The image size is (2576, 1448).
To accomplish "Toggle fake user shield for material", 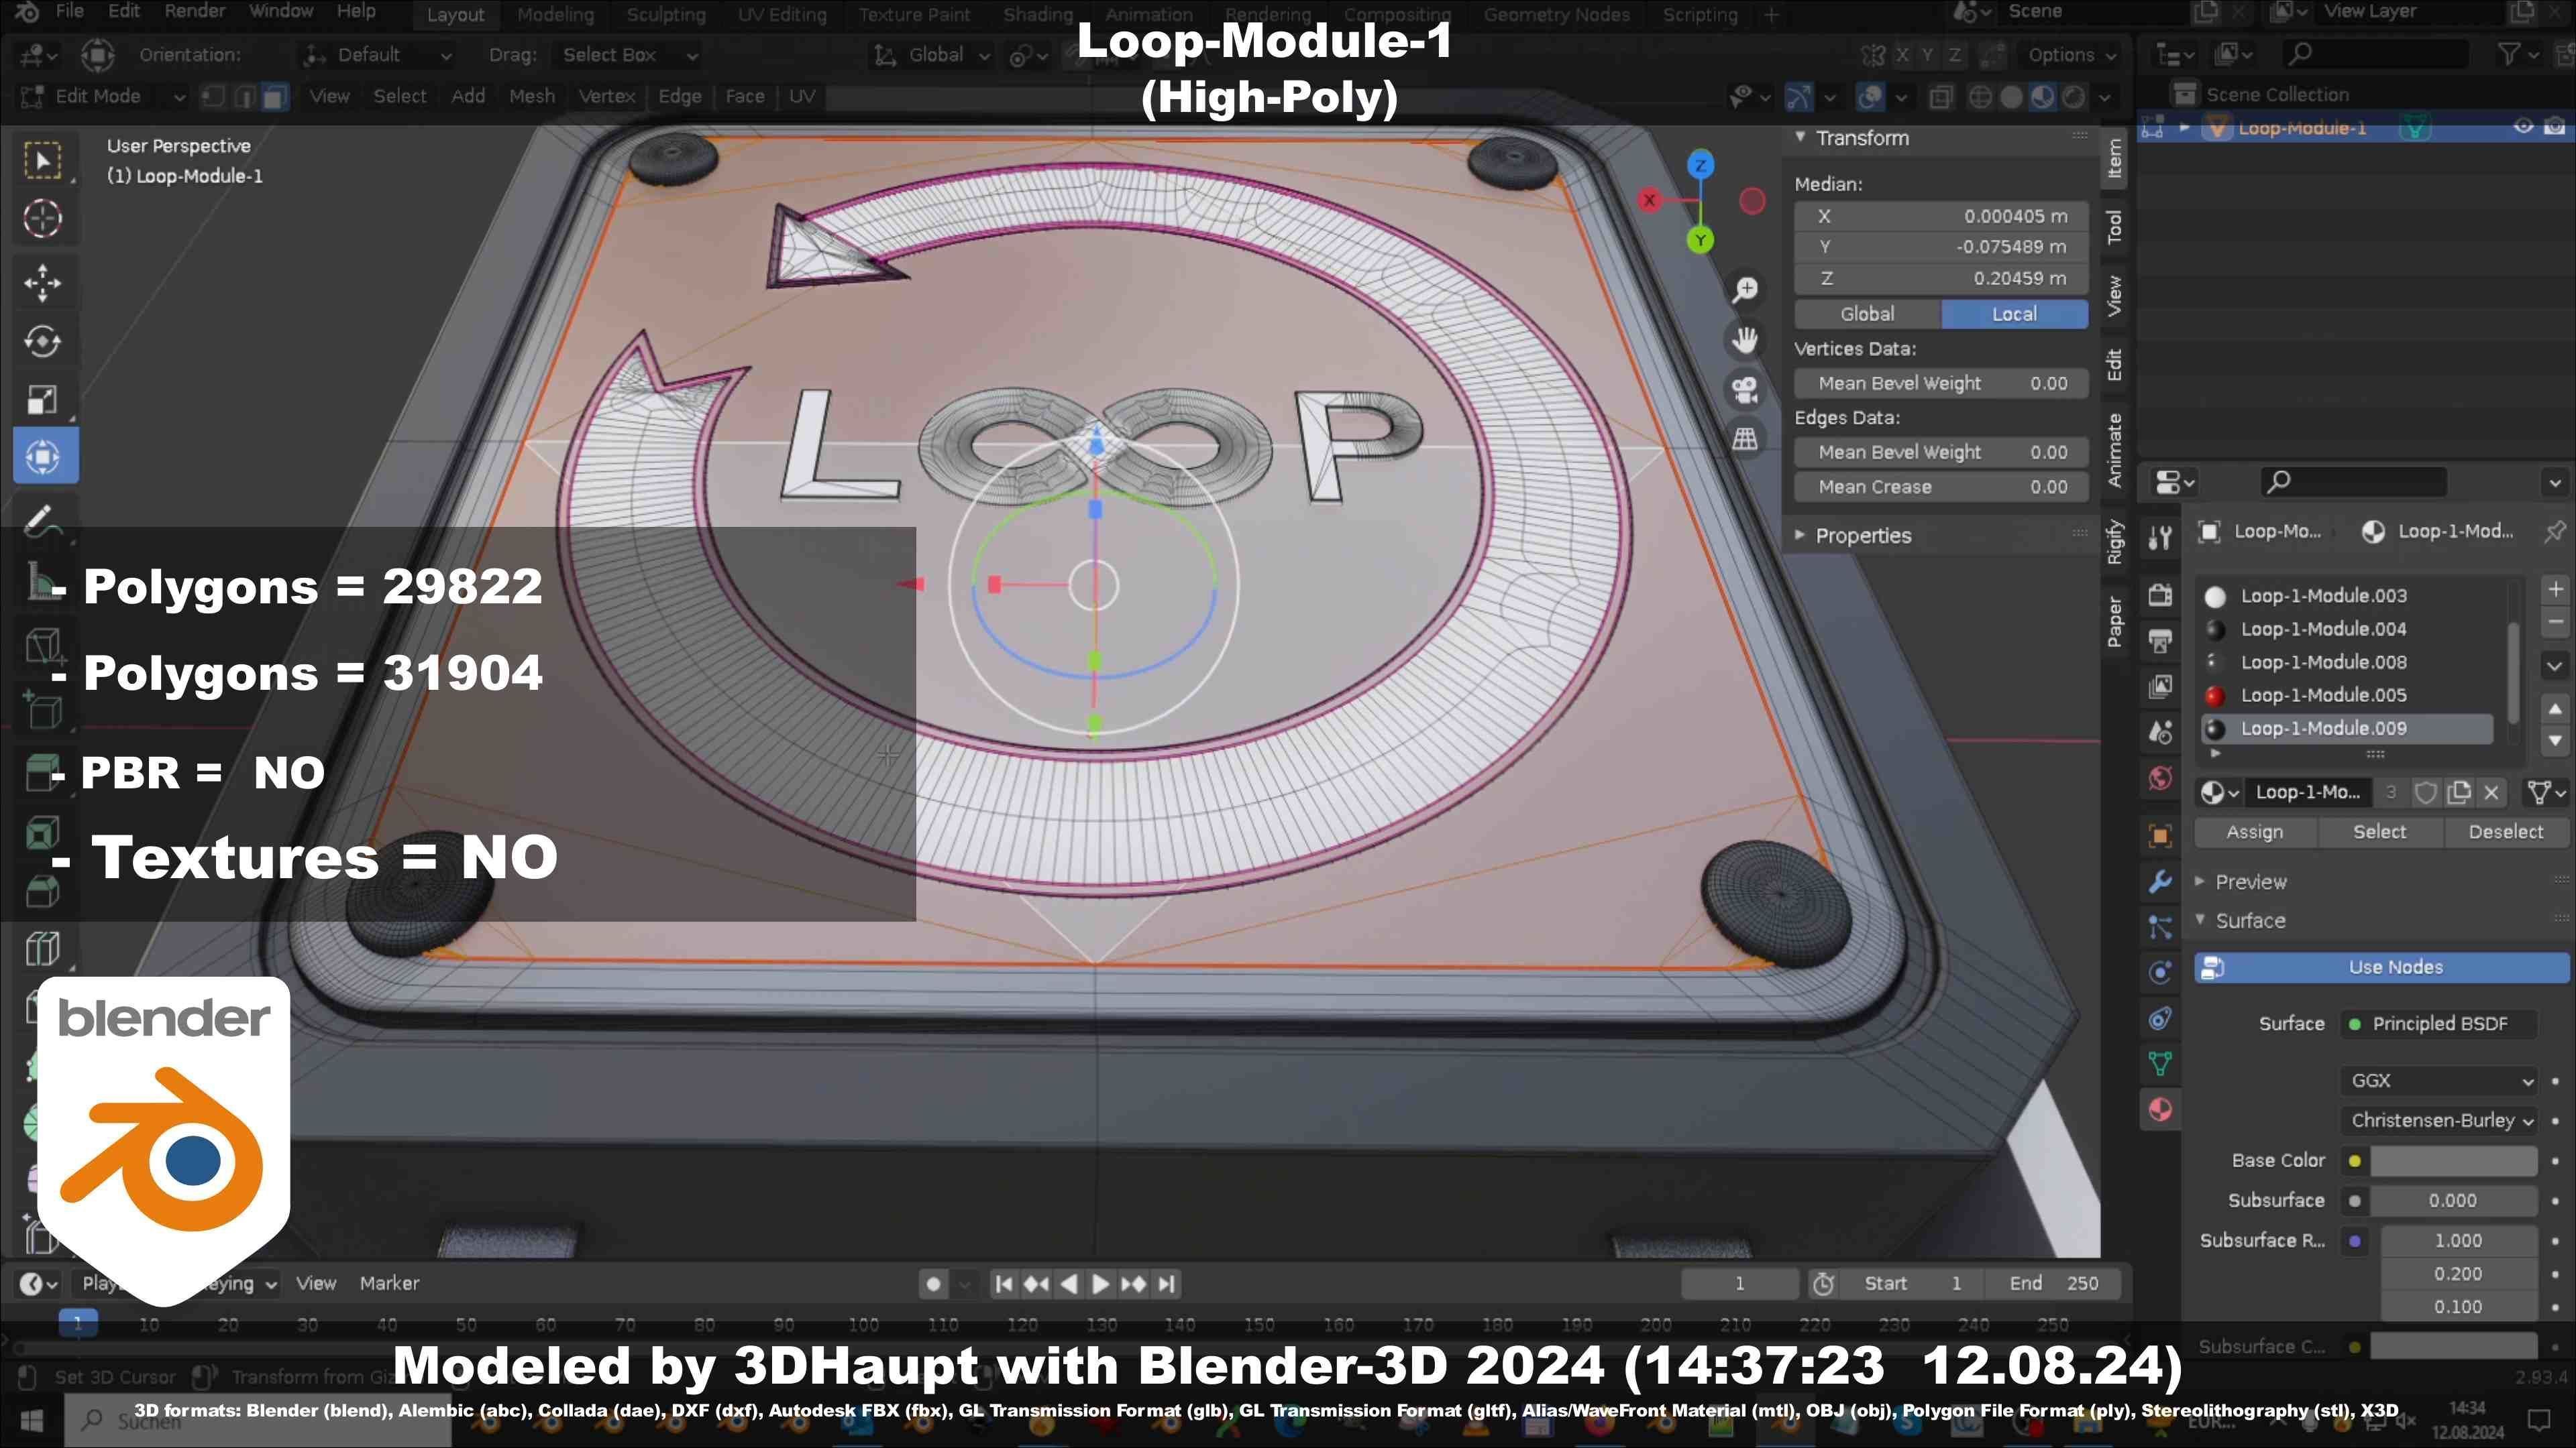I will [x=2425, y=792].
